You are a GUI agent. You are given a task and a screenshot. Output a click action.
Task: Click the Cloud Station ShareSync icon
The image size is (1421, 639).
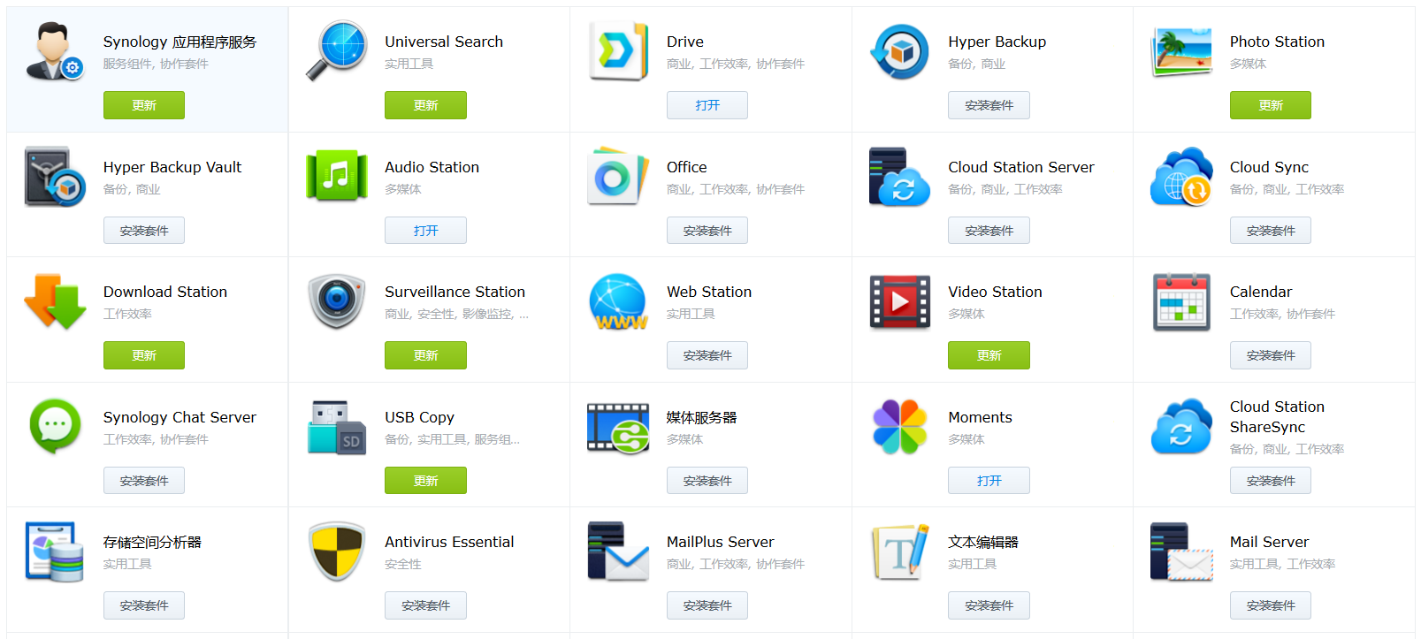(x=1181, y=427)
